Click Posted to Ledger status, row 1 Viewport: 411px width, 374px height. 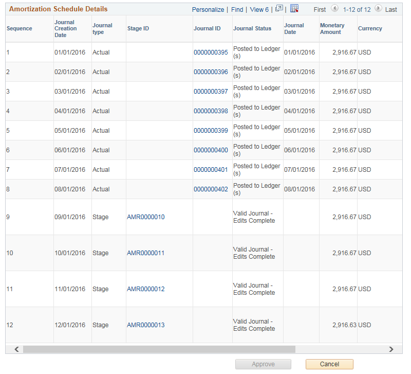[256, 52]
